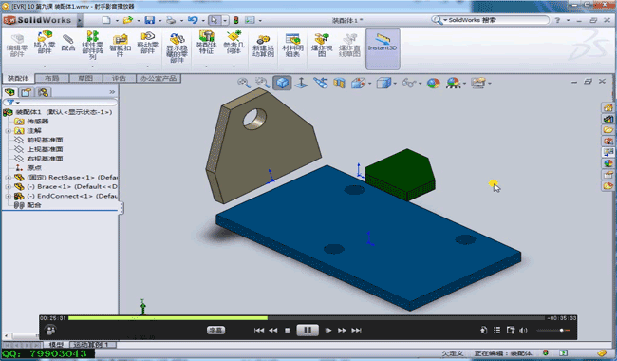
Task: Click the Zoom to Area icon
Action: pyautogui.click(x=262, y=83)
